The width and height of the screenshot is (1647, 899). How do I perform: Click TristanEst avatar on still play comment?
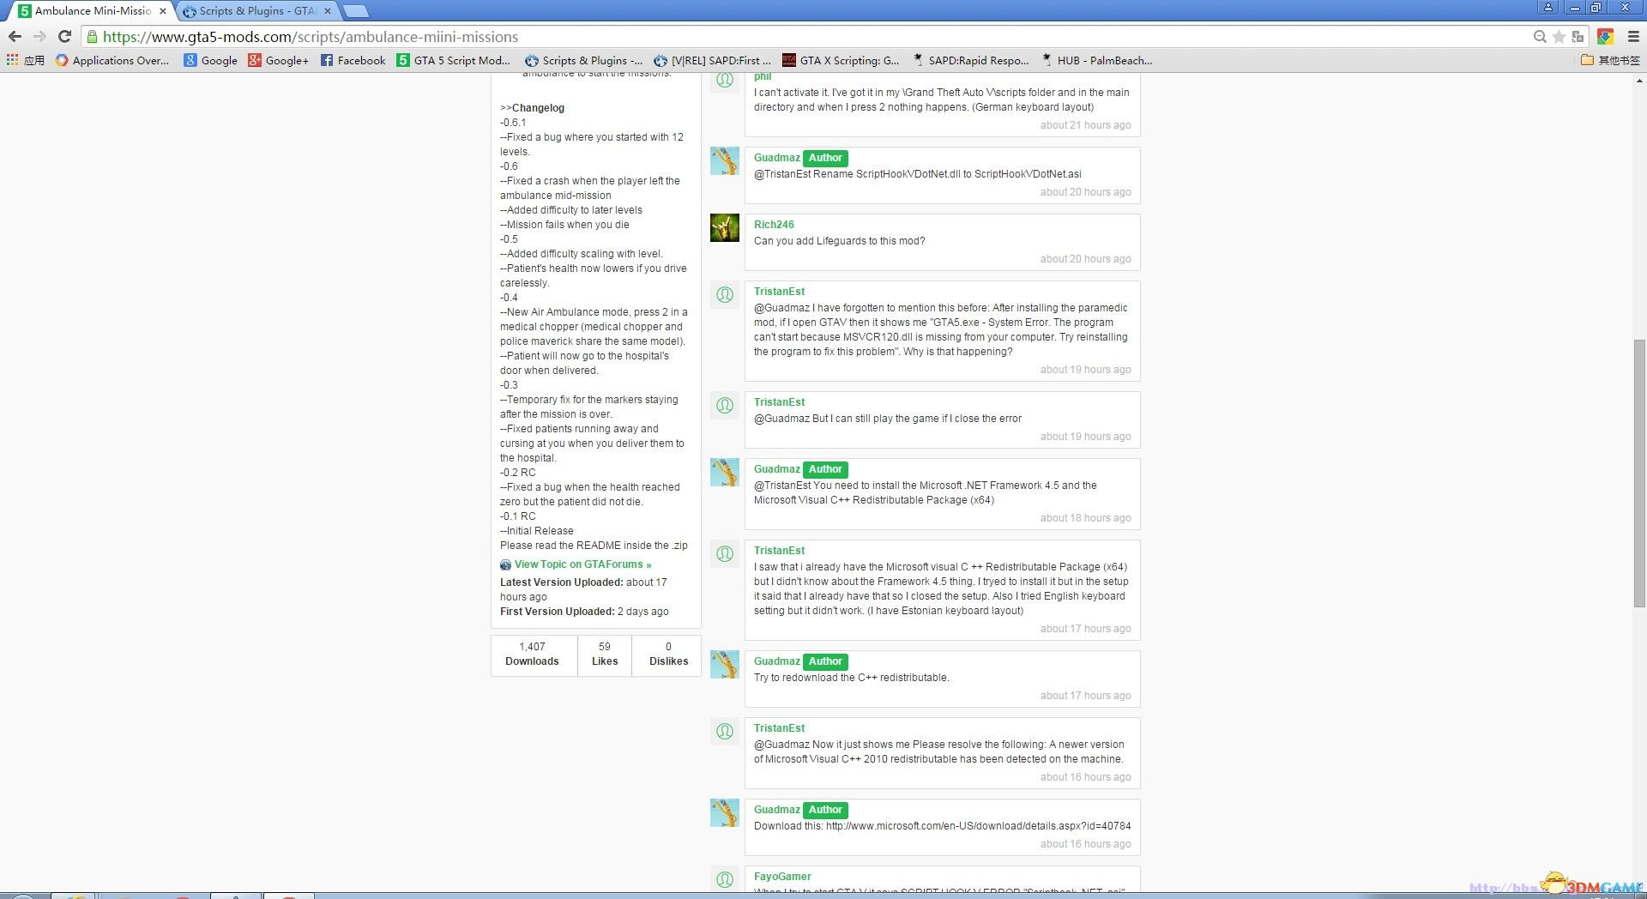pyautogui.click(x=725, y=405)
